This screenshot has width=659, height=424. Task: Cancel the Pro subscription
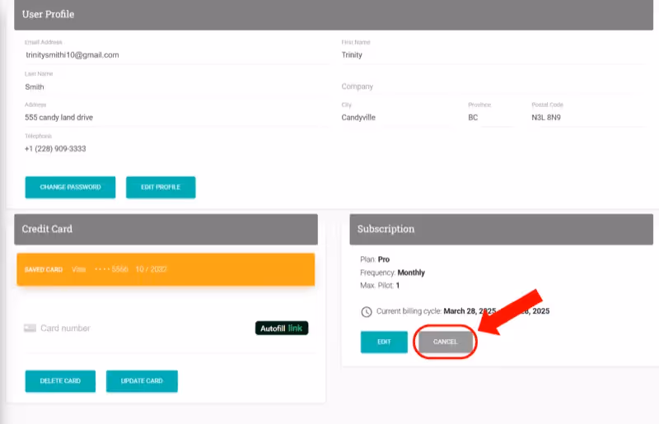[446, 342]
